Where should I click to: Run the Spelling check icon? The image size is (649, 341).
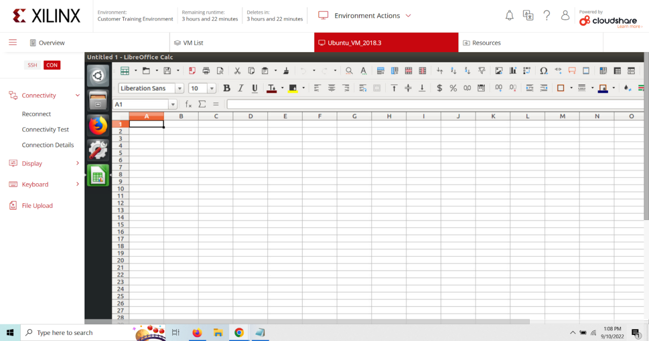[x=364, y=71]
